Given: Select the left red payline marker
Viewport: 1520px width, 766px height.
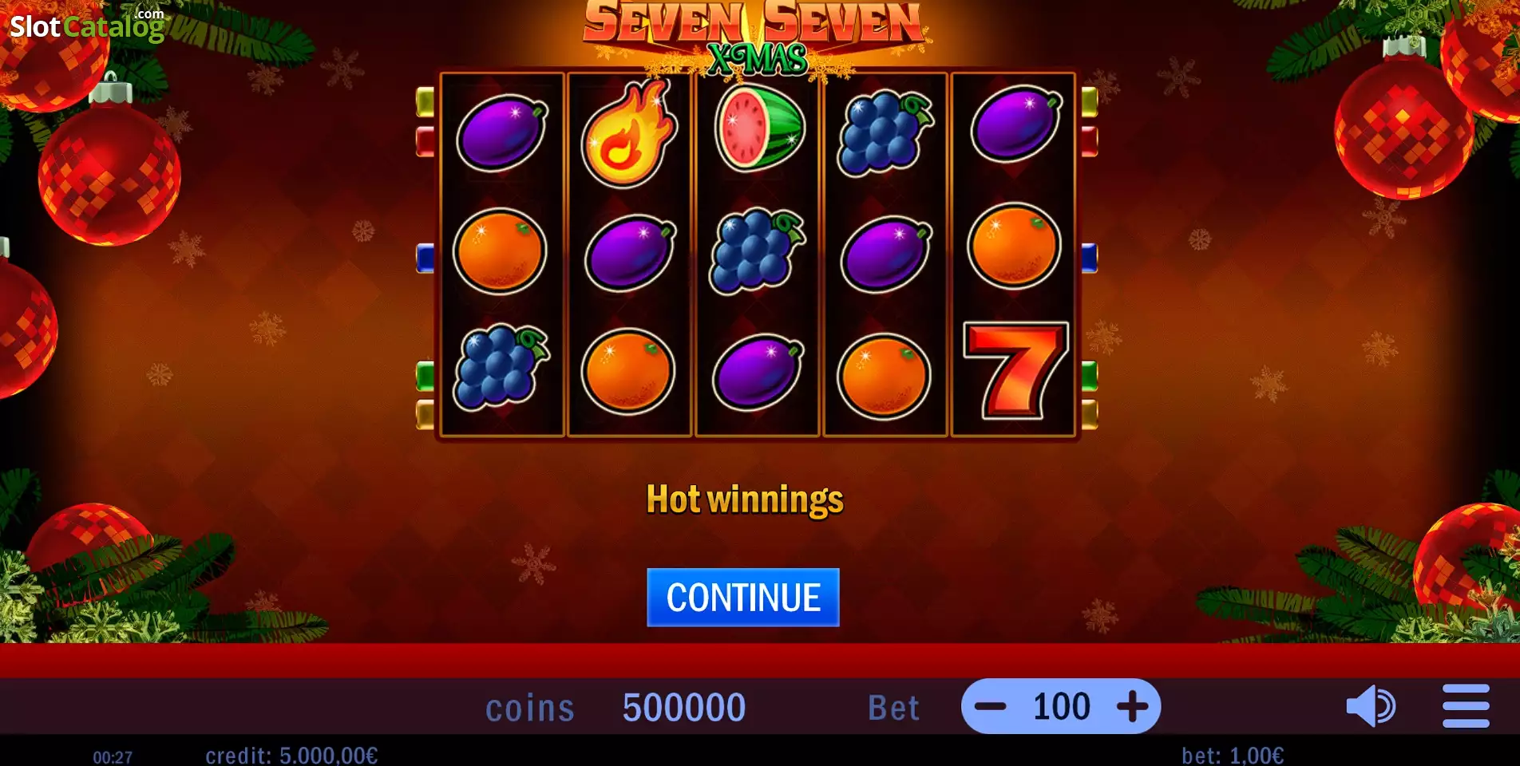Looking at the screenshot, I should (x=425, y=141).
